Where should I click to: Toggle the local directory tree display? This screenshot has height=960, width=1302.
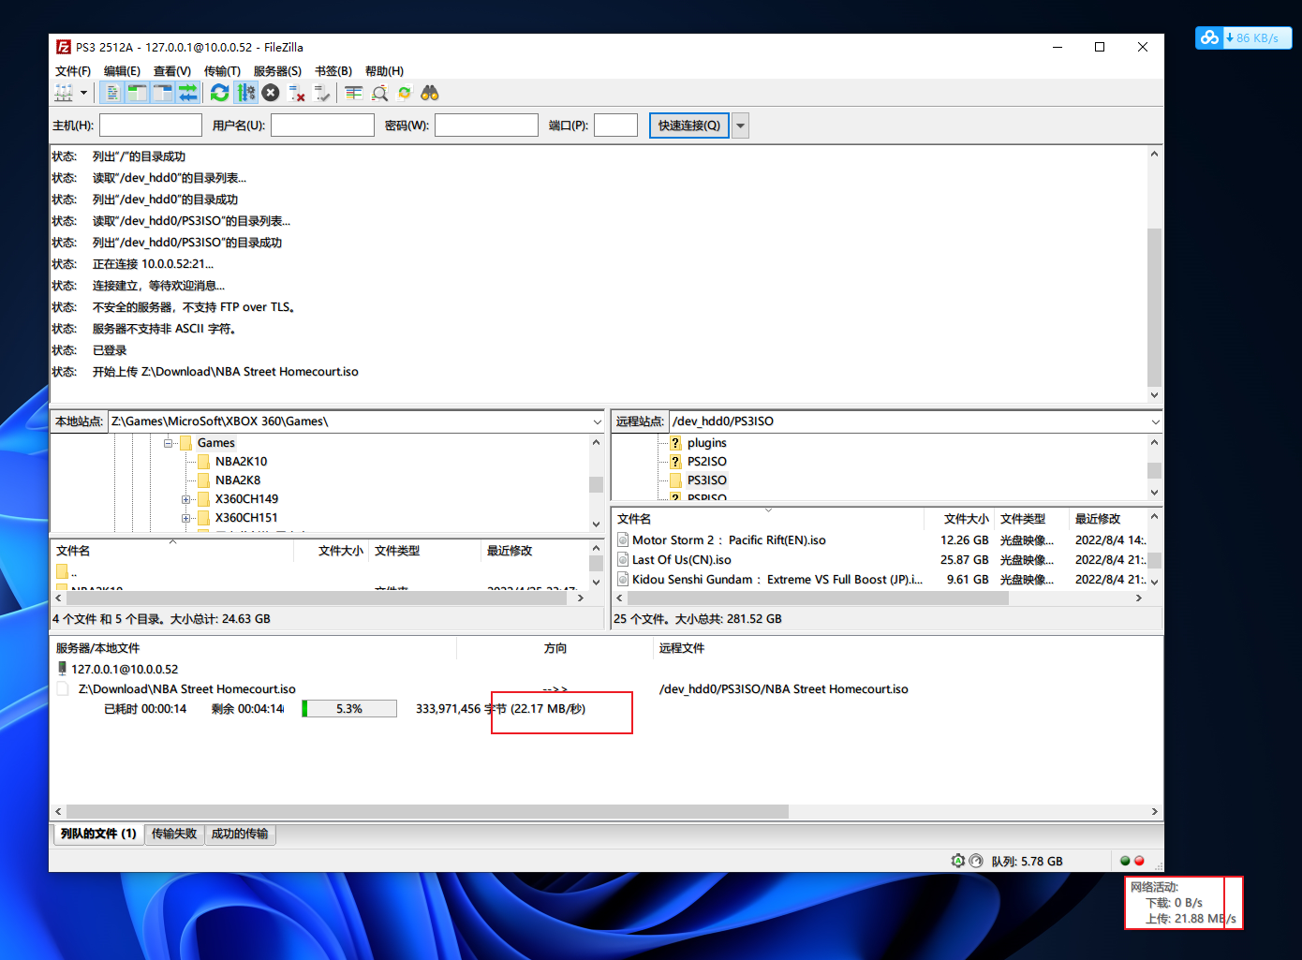[x=138, y=93]
